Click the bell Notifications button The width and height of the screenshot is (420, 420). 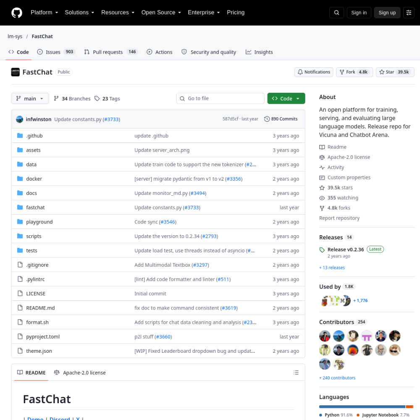[314, 72]
